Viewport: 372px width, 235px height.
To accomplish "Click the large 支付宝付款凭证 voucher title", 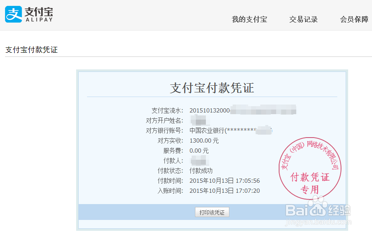I will pyautogui.click(x=212, y=88).
